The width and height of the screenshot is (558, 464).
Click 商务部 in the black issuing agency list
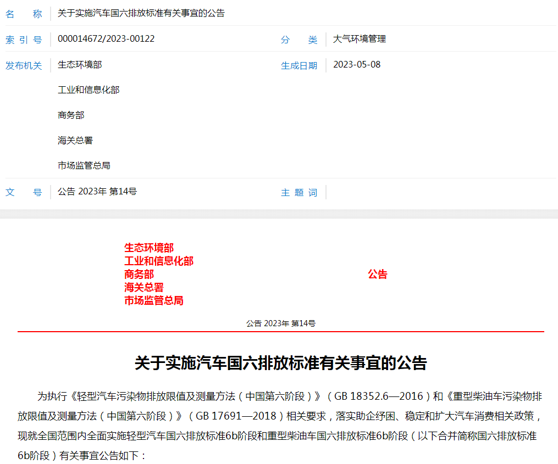(71, 115)
